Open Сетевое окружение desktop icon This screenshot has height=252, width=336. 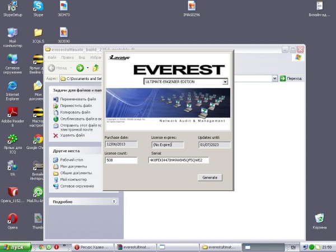tap(12, 64)
